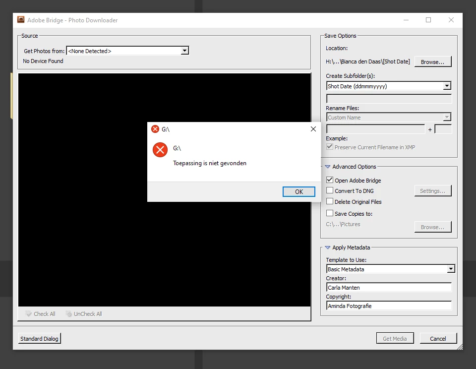Image resolution: width=476 pixels, height=369 pixels.
Task: Open DNG conversion Settings
Action: coord(432,191)
